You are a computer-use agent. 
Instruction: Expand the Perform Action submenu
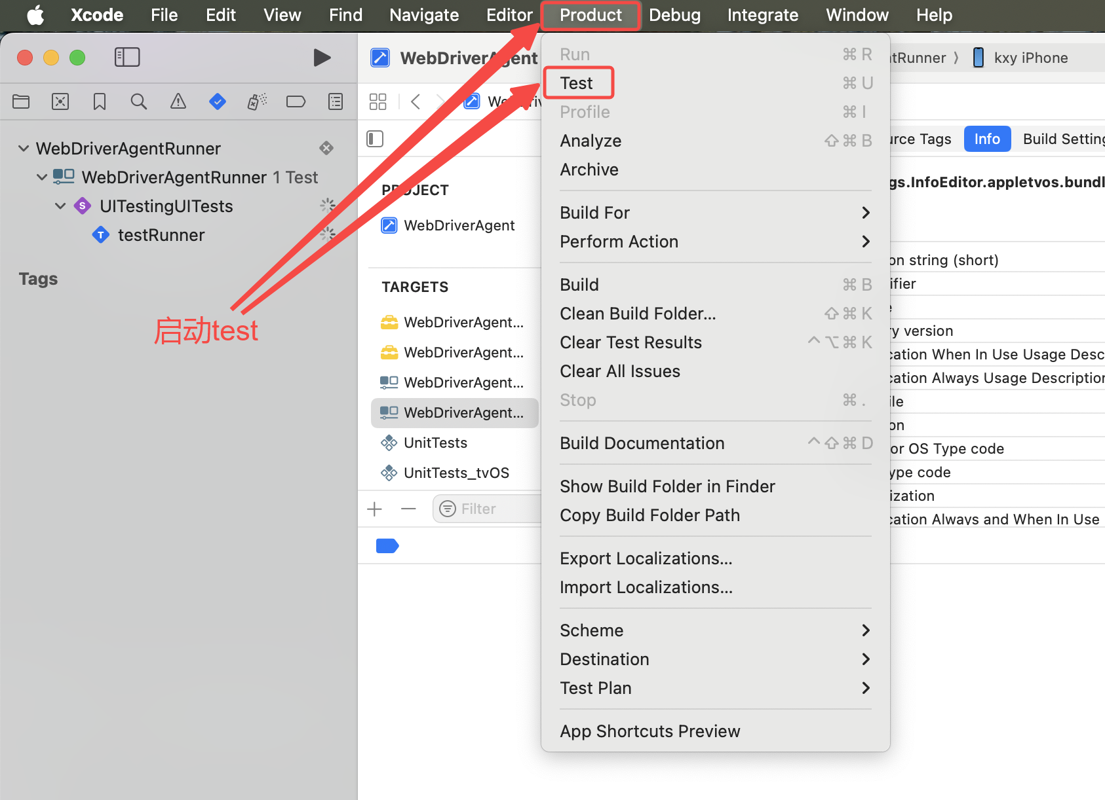point(716,242)
